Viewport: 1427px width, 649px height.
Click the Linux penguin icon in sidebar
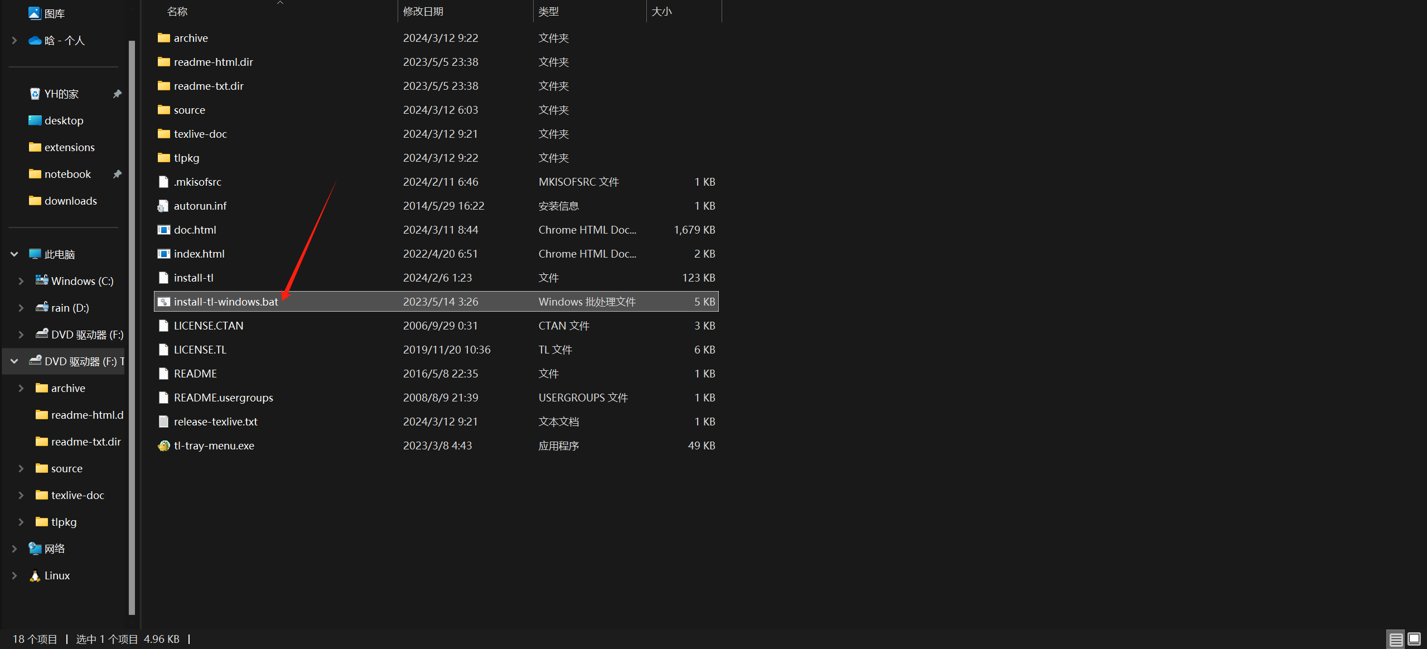click(35, 575)
